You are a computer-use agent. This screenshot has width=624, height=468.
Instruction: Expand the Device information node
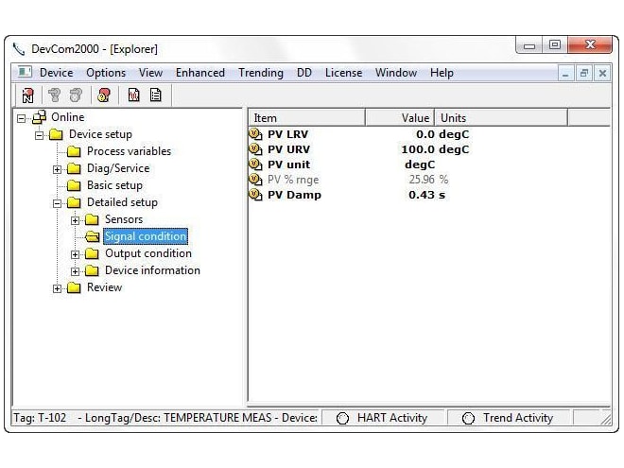75,271
